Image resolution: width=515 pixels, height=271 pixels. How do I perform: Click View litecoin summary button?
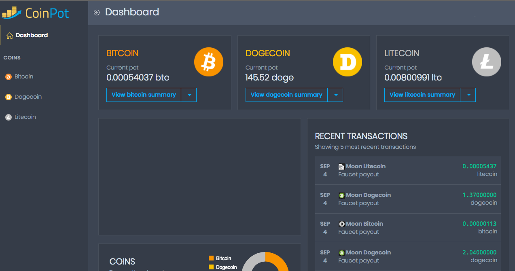(x=422, y=95)
